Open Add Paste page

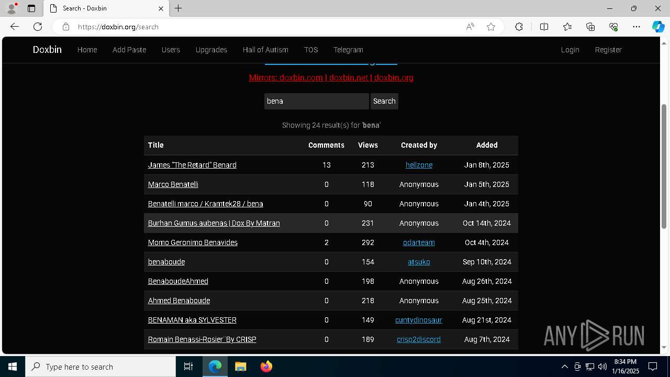tap(129, 50)
